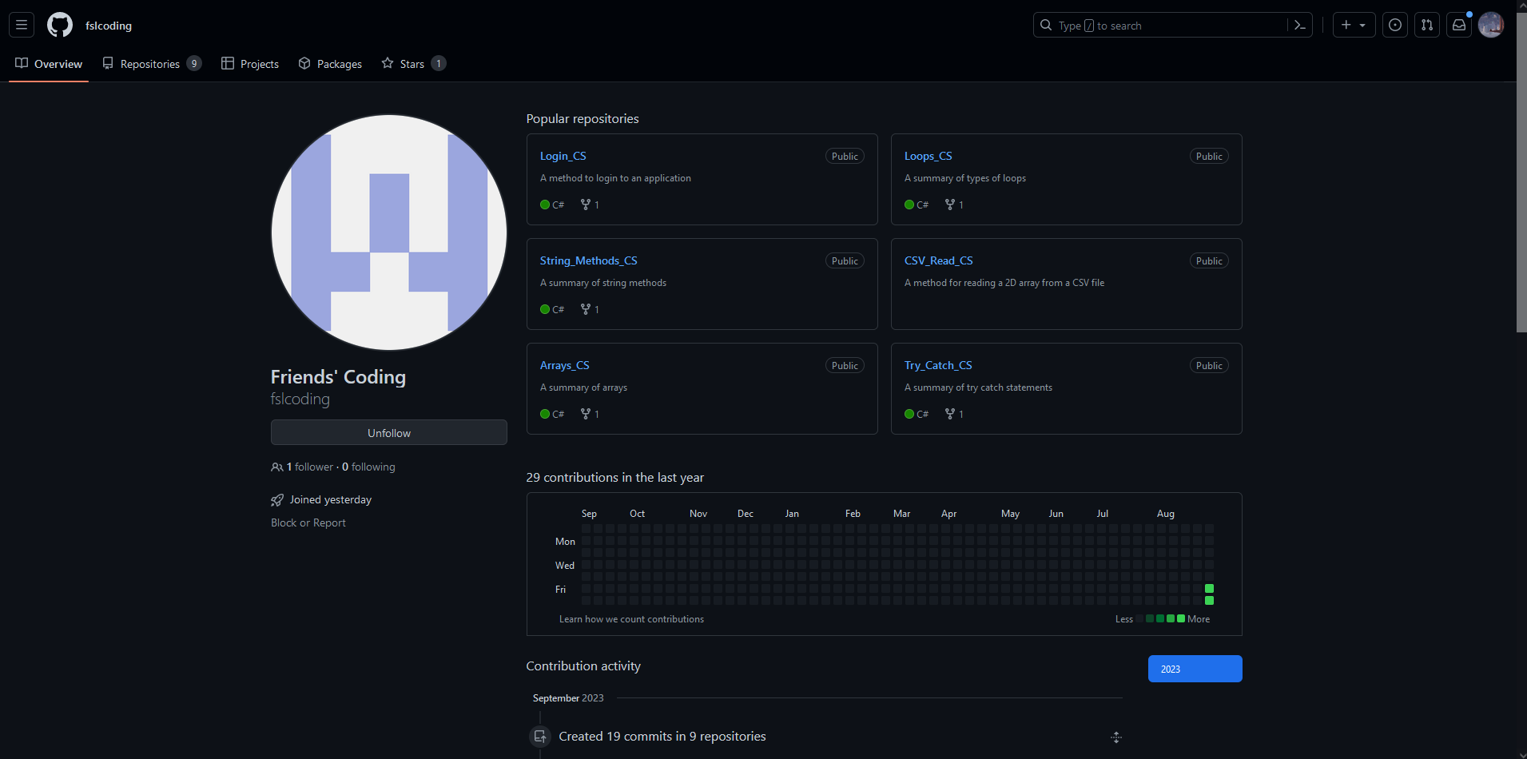
Task: Click the GitHub logo icon
Action: tap(59, 25)
